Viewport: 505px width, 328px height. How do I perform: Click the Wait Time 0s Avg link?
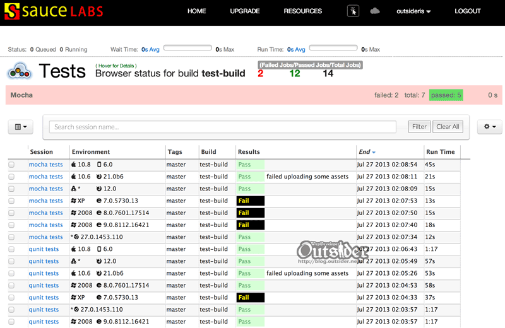pos(150,50)
